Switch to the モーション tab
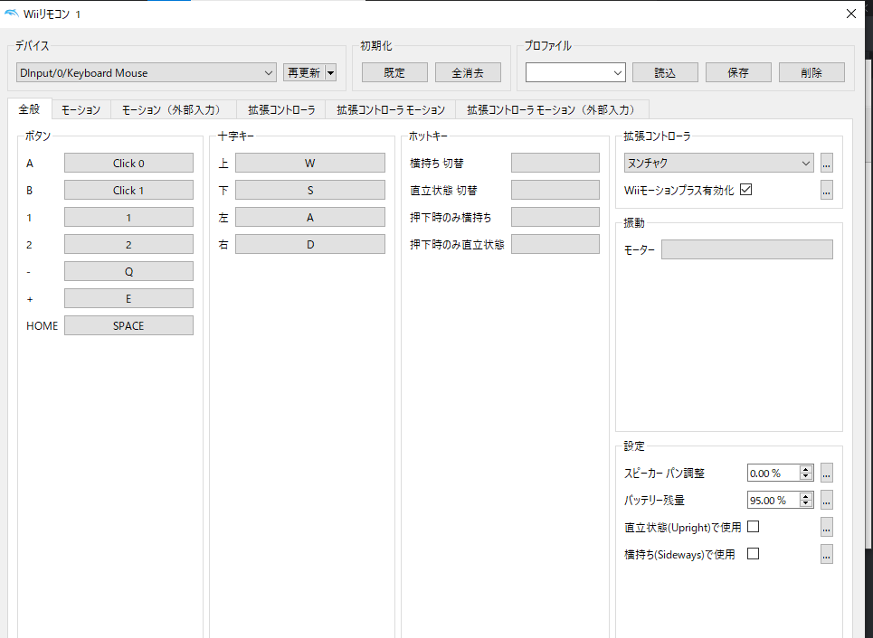 81,110
